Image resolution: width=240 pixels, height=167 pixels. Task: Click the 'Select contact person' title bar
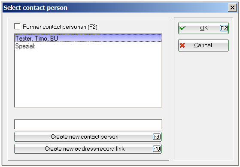click(x=115, y=7)
